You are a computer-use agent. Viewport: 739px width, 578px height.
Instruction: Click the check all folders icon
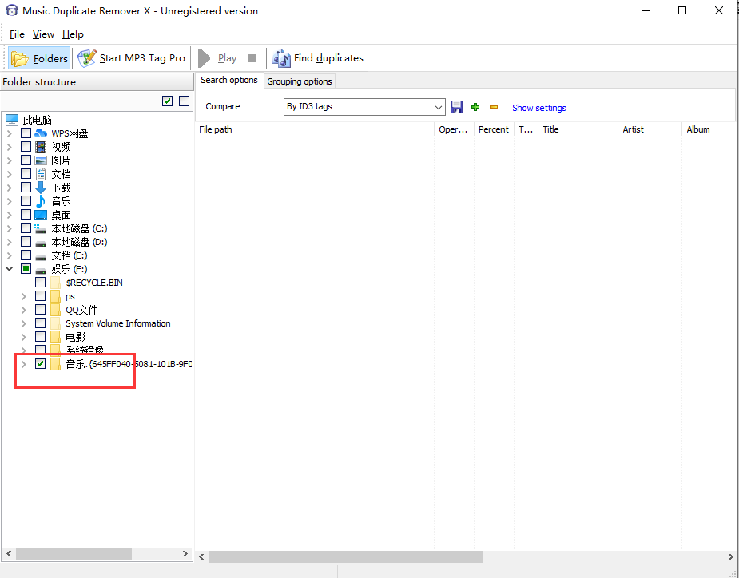coord(167,101)
